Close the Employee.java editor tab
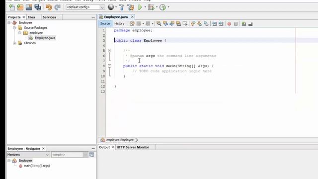The height and width of the screenshot is (179, 318). pos(132,17)
